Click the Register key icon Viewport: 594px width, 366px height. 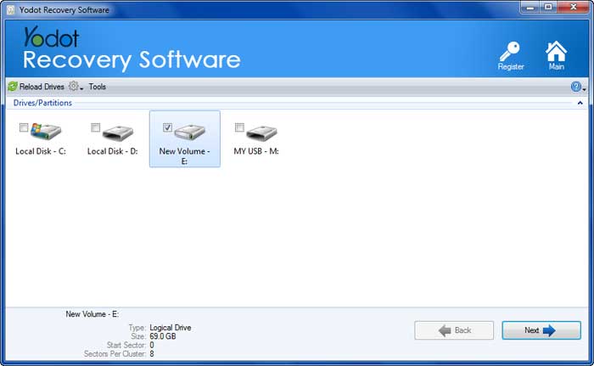(510, 52)
